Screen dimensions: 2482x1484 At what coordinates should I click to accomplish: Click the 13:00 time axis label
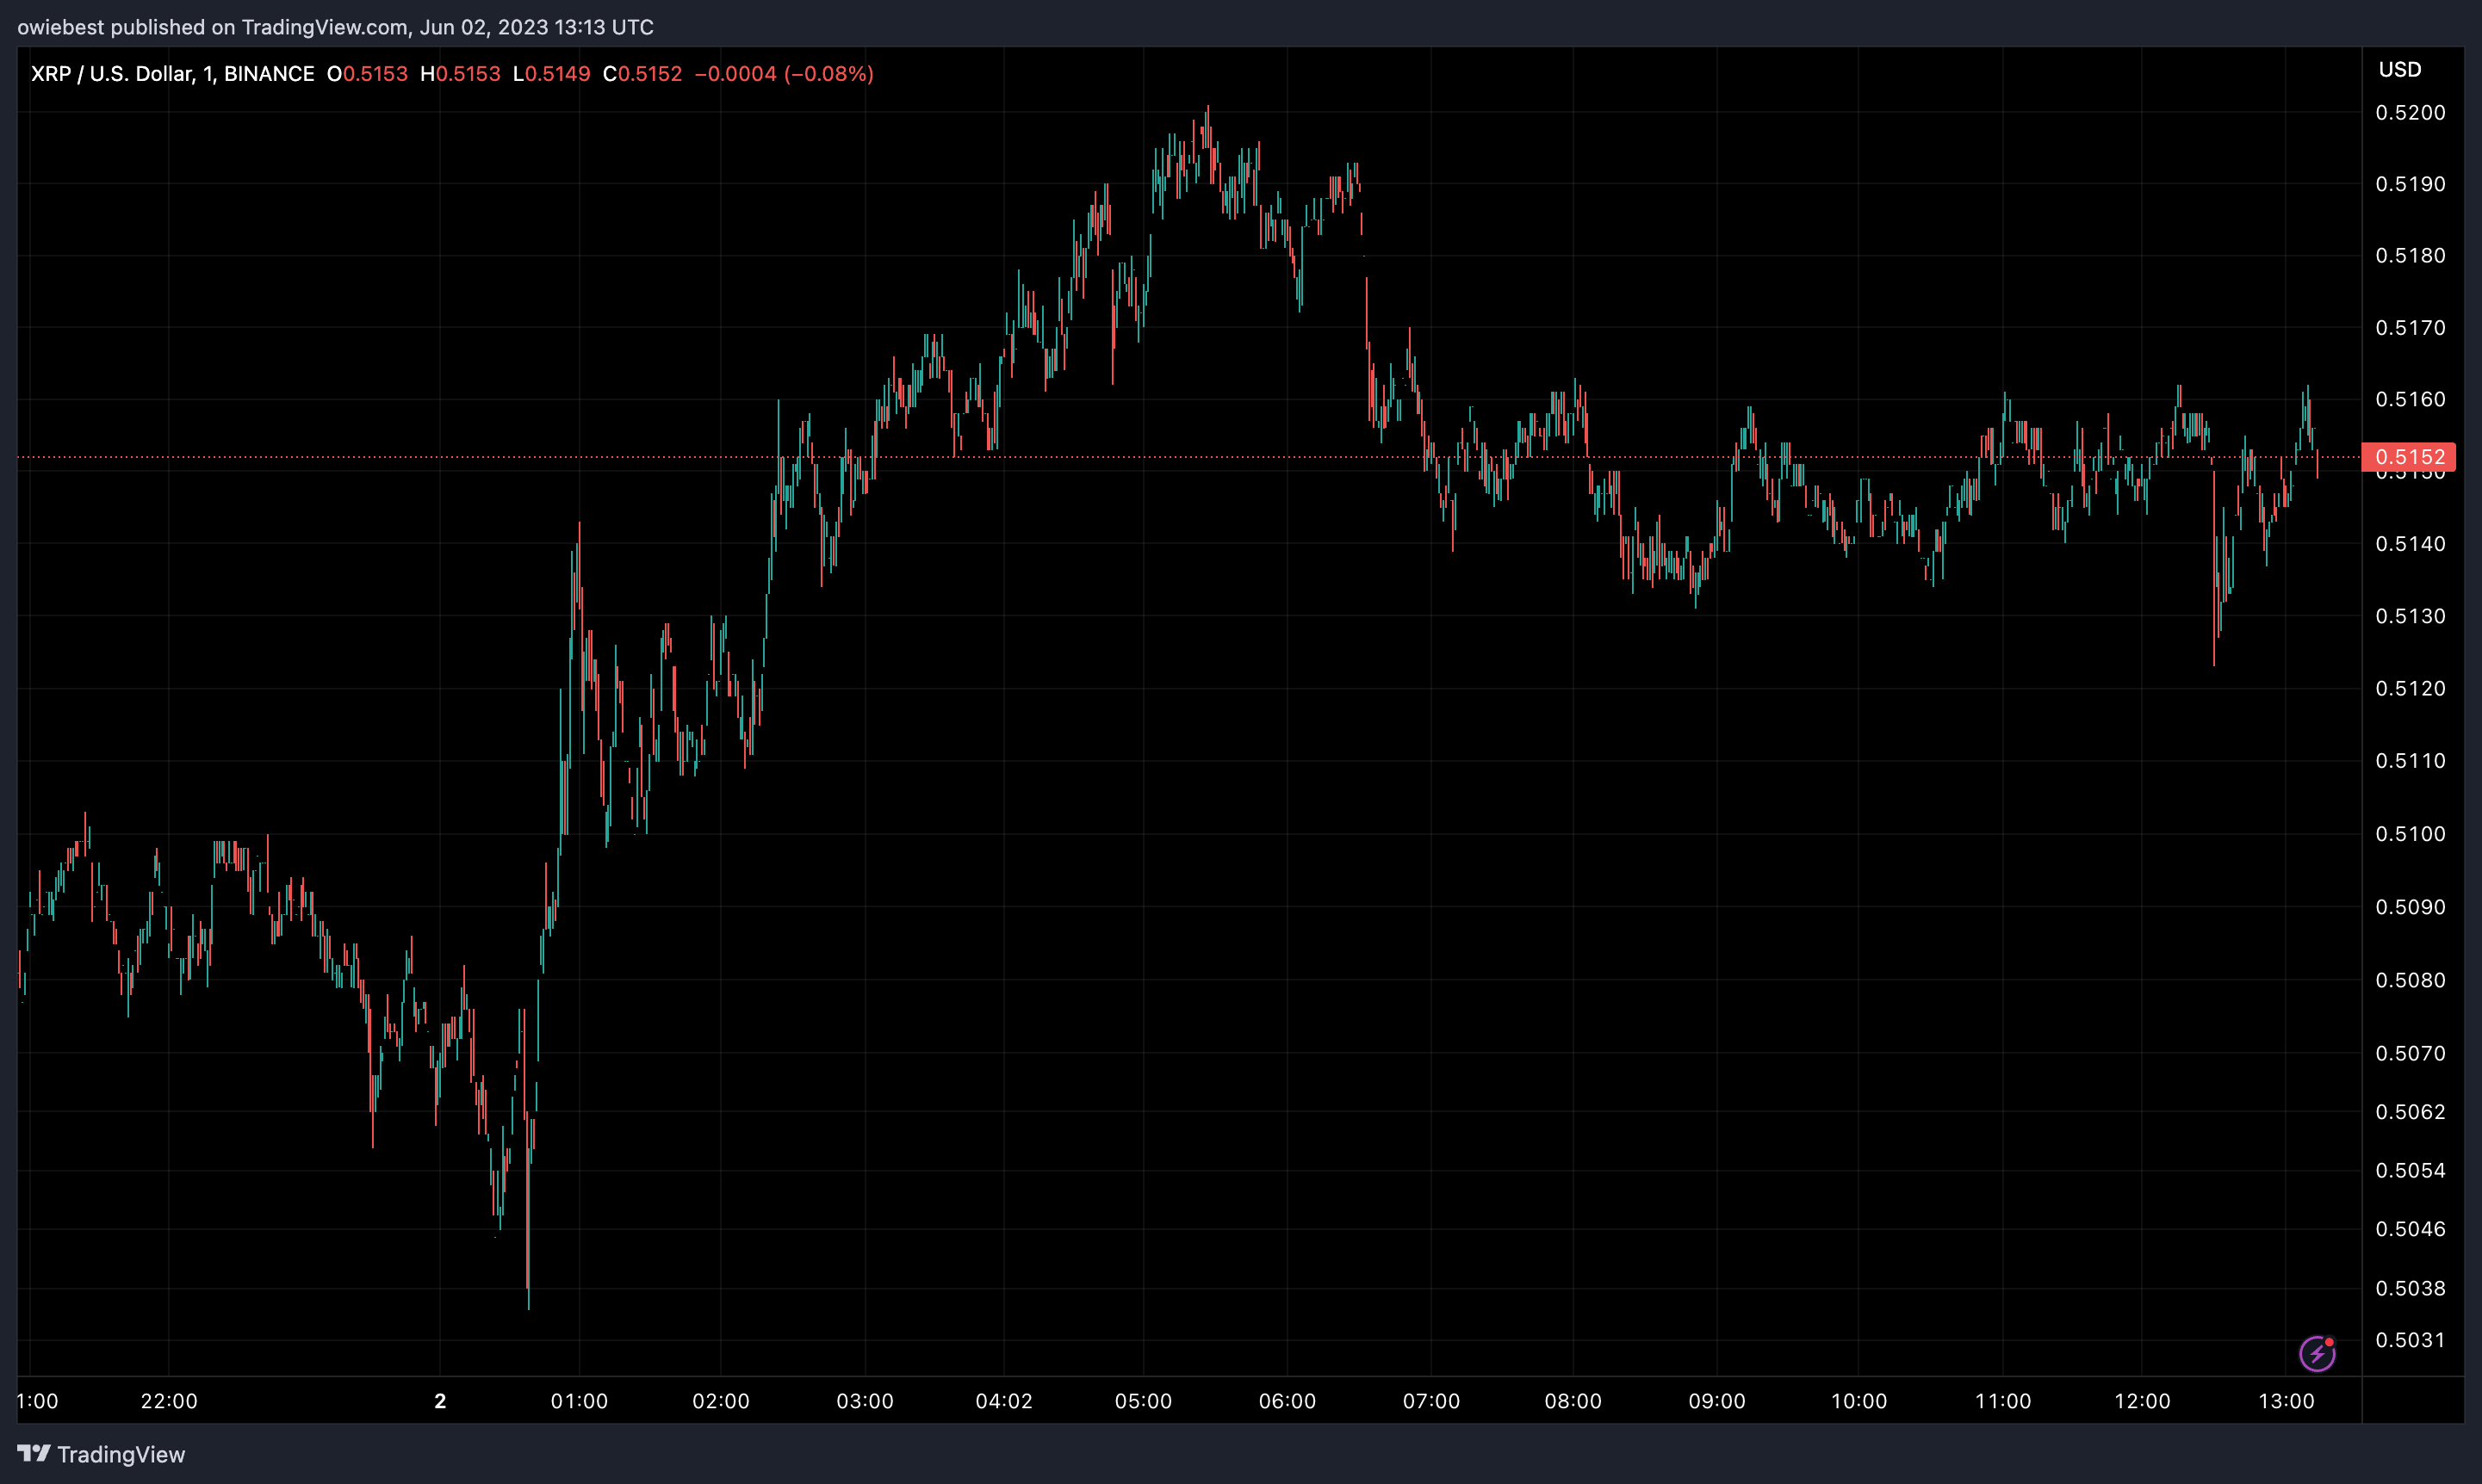[2286, 1401]
